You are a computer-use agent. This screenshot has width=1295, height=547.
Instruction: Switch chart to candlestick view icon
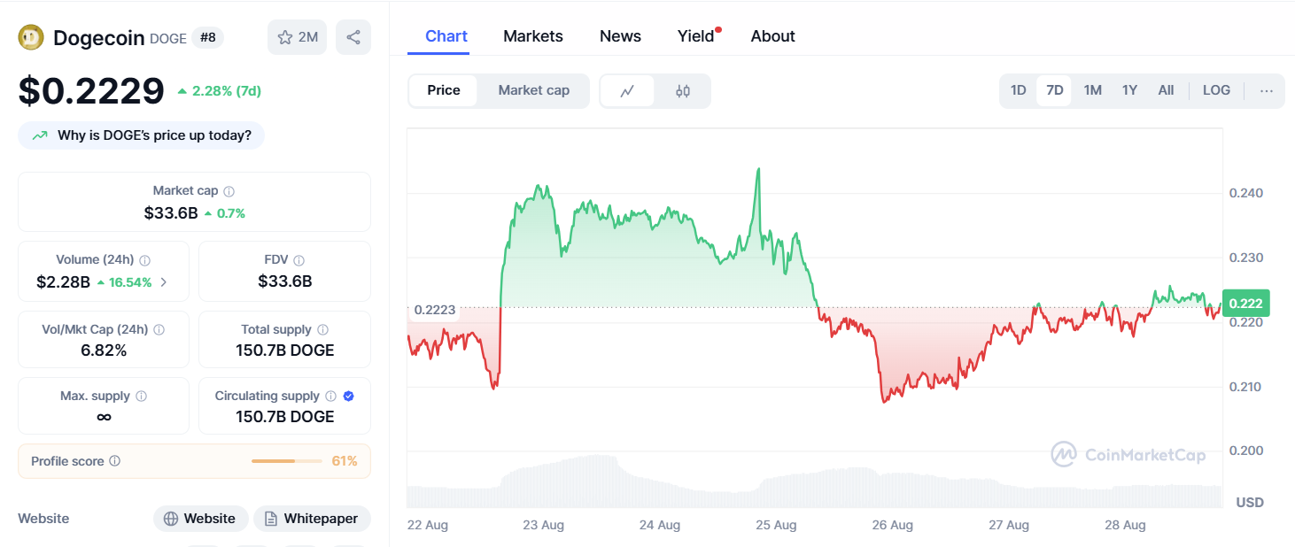683,90
